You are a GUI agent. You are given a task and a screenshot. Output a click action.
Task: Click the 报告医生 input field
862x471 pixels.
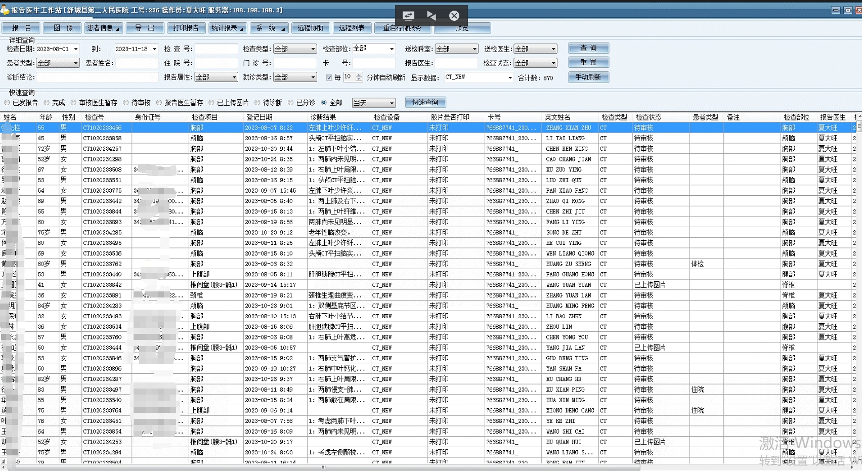pyautogui.click(x=456, y=63)
